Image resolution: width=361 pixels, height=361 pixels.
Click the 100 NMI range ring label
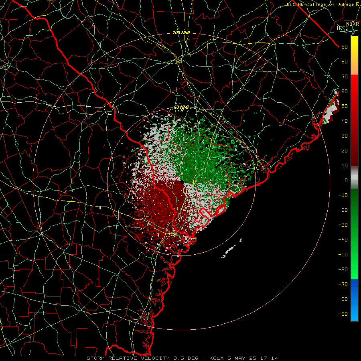(x=181, y=33)
